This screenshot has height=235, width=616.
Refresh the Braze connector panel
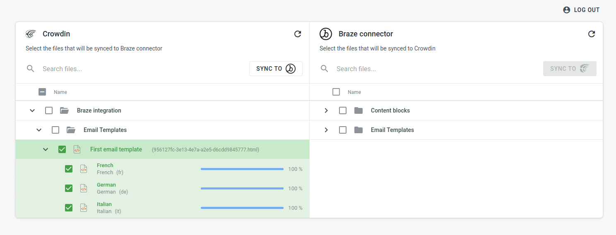pyautogui.click(x=592, y=34)
